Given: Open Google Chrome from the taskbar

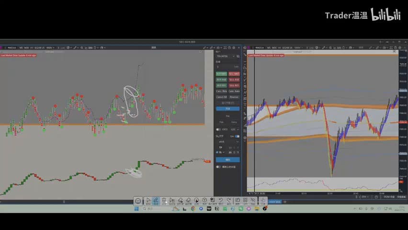Looking at the screenshot, I should 193,208.
